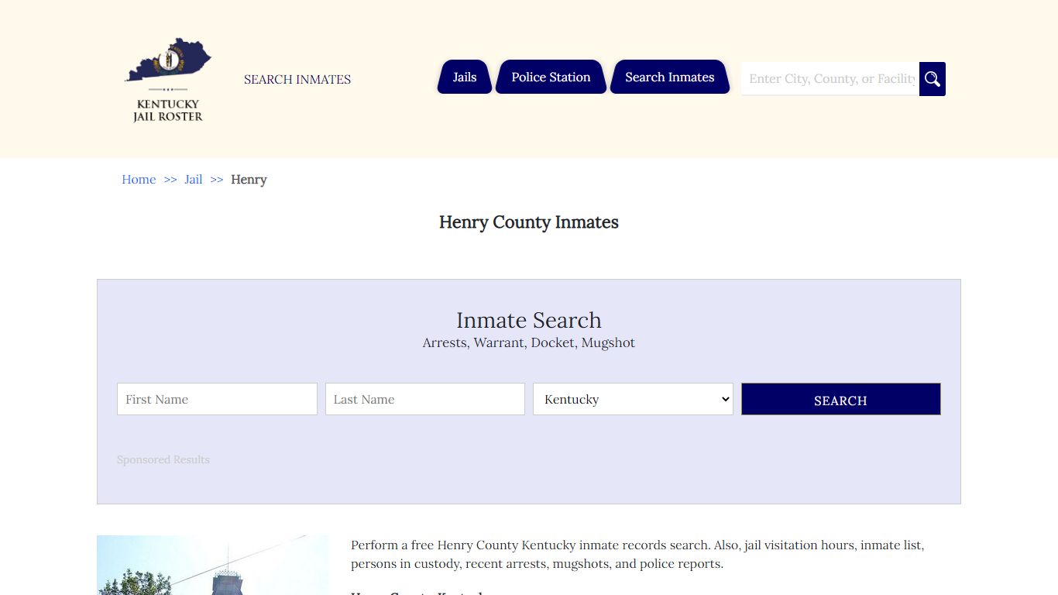Click the Inmate Search heading

coord(529,320)
